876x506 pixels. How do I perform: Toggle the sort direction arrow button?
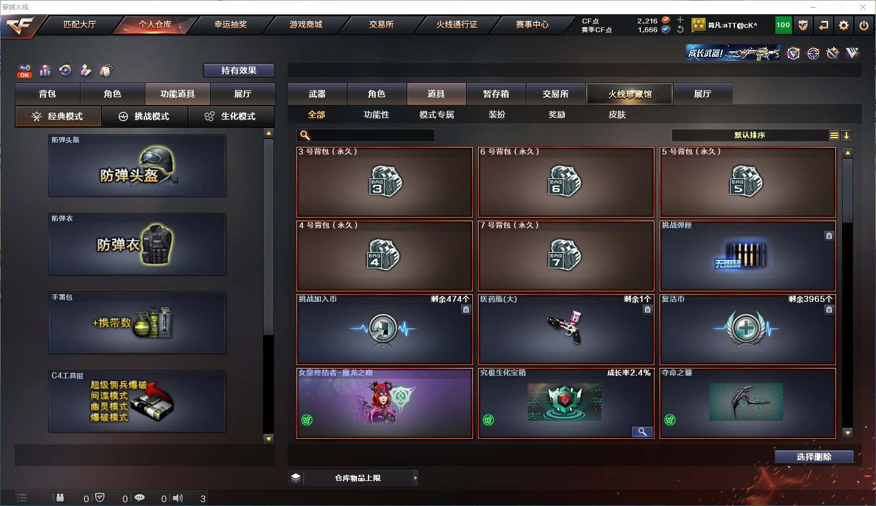tap(846, 135)
